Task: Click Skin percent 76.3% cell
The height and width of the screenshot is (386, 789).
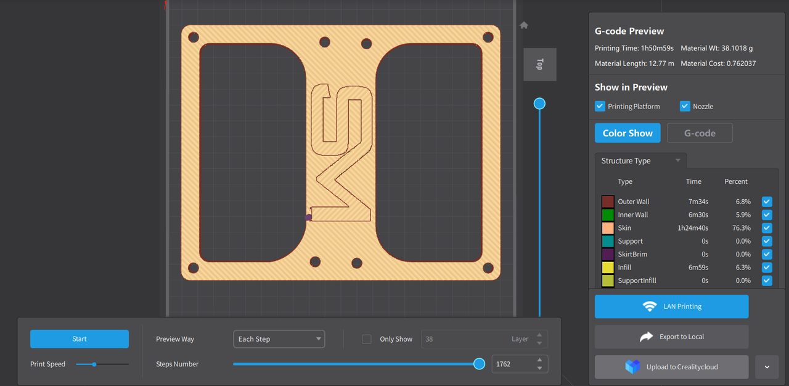Action: tap(742, 228)
